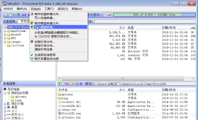This screenshot has width=198, height=120.
Task: Select the uikey.ini file row
Action: (127, 110)
